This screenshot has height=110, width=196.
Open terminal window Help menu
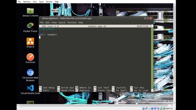coord(81,22)
